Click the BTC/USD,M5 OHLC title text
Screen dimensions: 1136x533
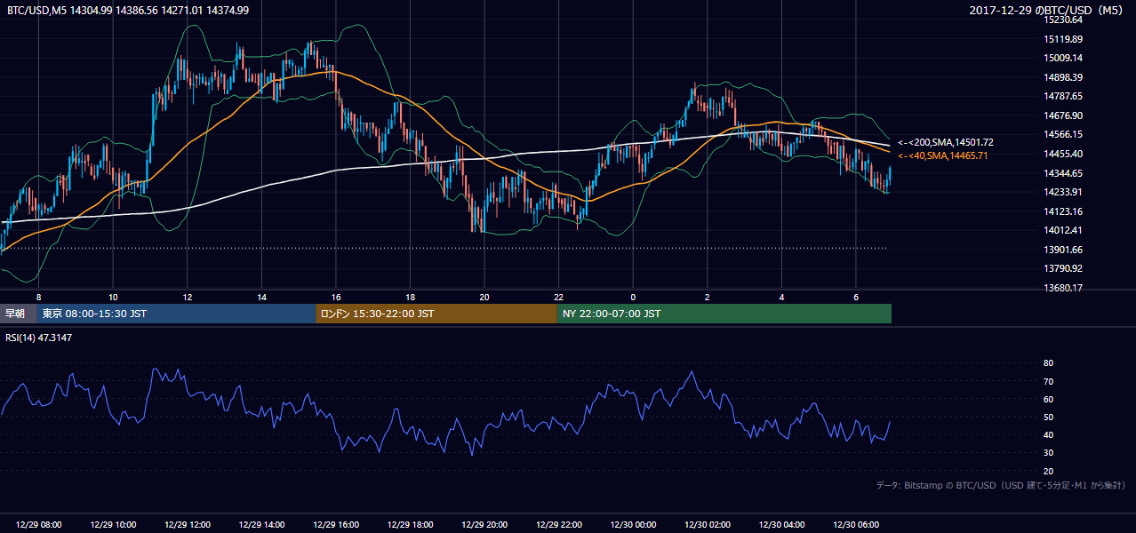tap(128, 10)
